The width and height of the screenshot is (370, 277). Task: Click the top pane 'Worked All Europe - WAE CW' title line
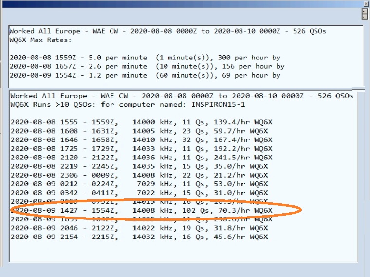coord(168,31)
